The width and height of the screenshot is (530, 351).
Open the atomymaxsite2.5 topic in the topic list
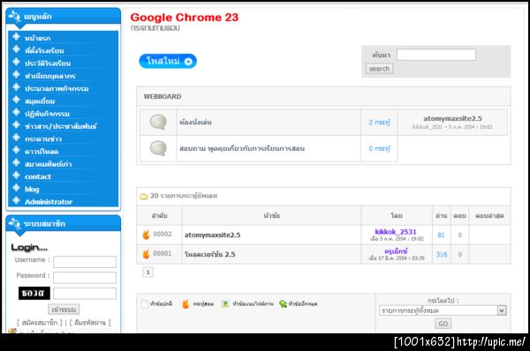tap(212, 235)
